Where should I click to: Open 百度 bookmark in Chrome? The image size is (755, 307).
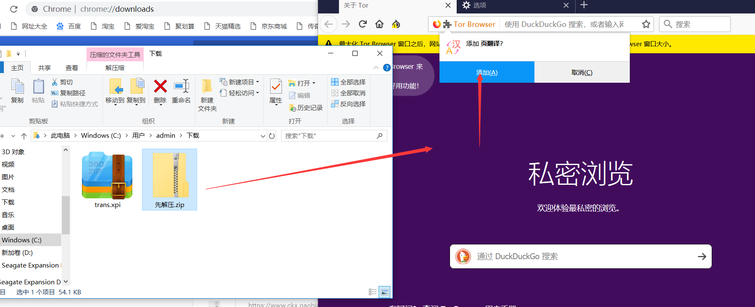(x=69, y=26)
